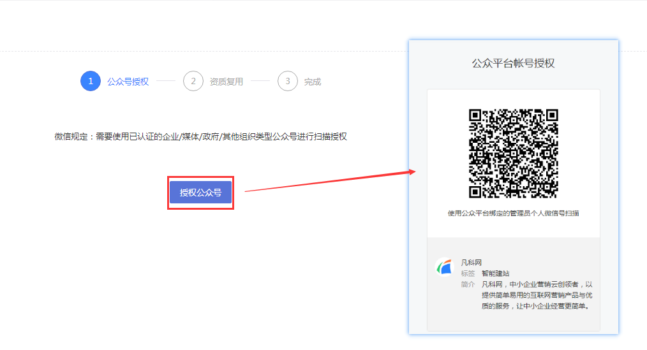Viewport: 647px width, 350px height.
Task: Open the 资质复用 step label
Action: [x=226, y=82]
